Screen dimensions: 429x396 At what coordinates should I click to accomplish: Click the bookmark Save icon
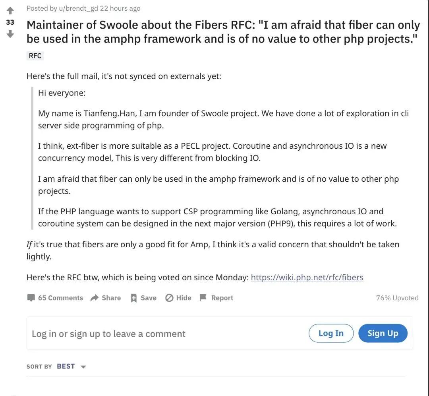pos(134,298)
